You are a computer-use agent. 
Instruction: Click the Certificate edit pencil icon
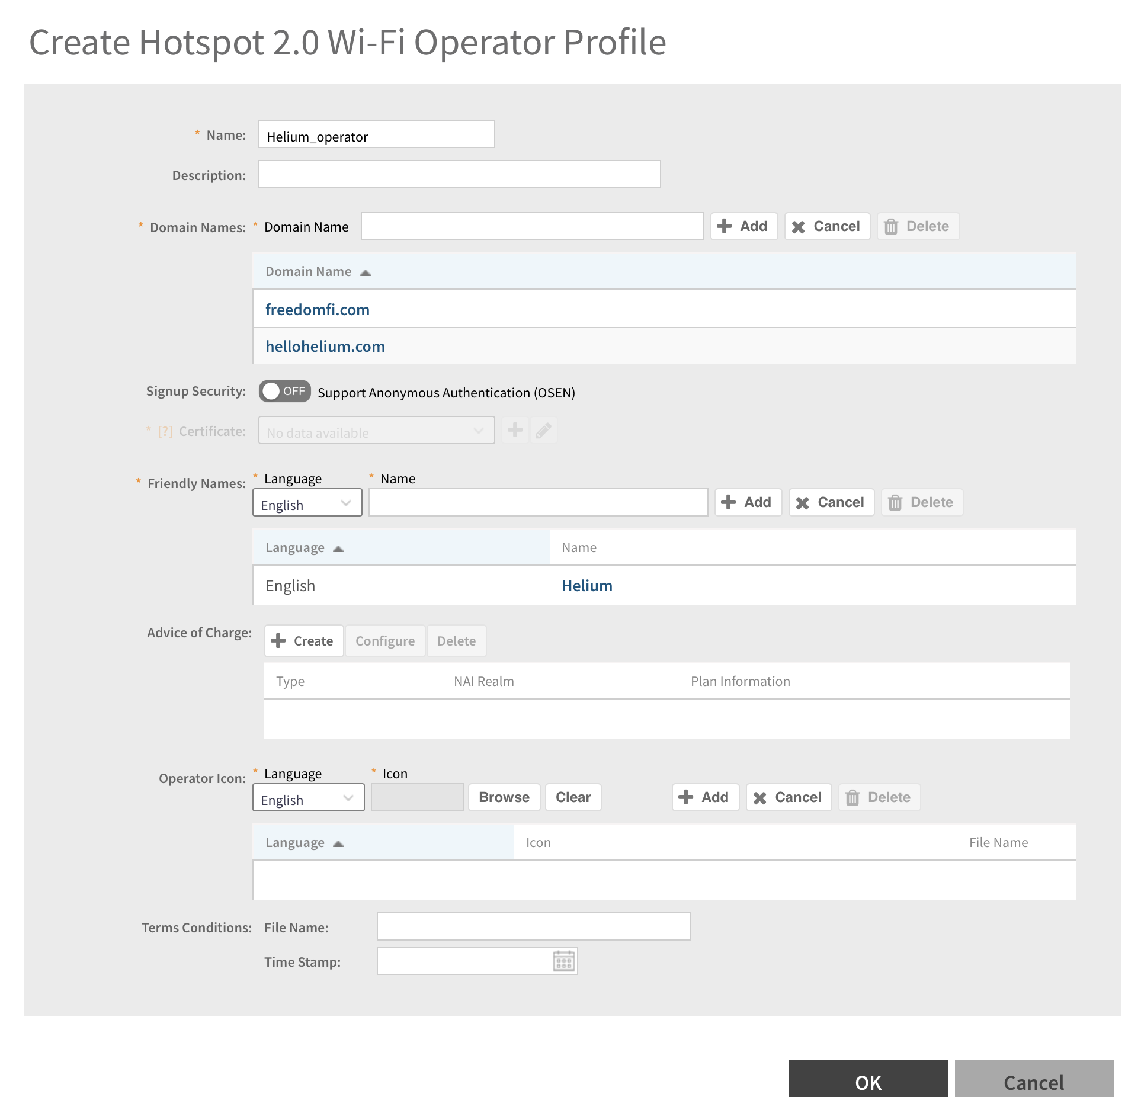(543, 431)
